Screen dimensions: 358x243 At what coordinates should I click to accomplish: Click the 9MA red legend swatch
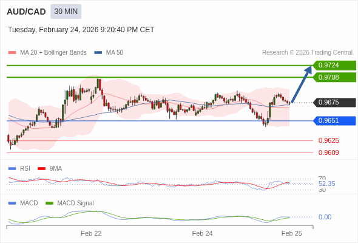(41, 169)
